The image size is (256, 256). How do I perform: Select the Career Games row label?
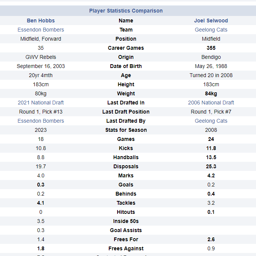126,48
